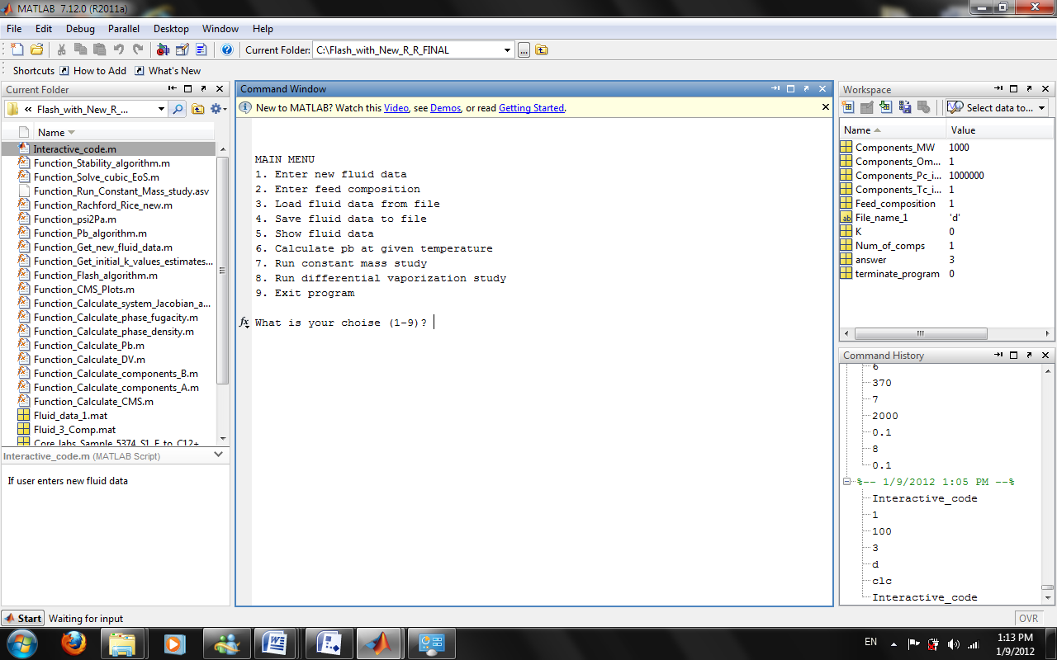This screenshot has height=660, width=1057.
Task: Open the Profiler toolbar icon
Action: coord(201,49)
